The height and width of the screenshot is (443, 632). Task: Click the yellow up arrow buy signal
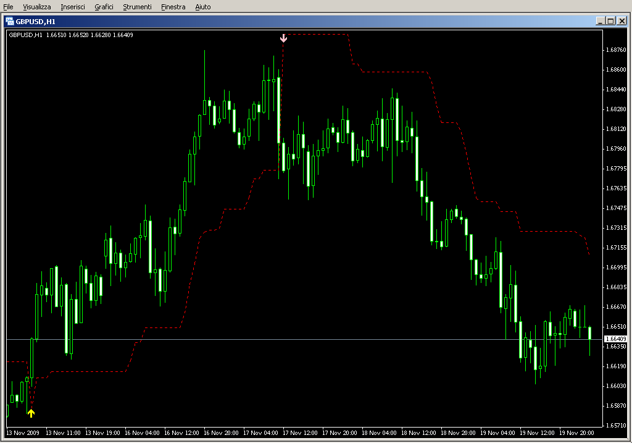tap(31, 413)
